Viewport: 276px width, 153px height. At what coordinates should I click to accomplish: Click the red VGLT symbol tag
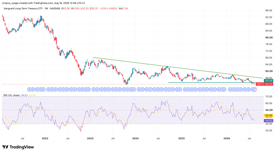(x=259, y=84)
